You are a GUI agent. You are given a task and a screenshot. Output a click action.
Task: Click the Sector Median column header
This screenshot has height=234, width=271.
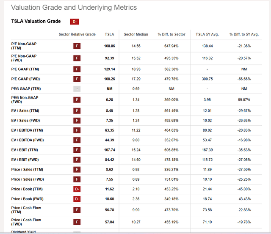[136, 34]
